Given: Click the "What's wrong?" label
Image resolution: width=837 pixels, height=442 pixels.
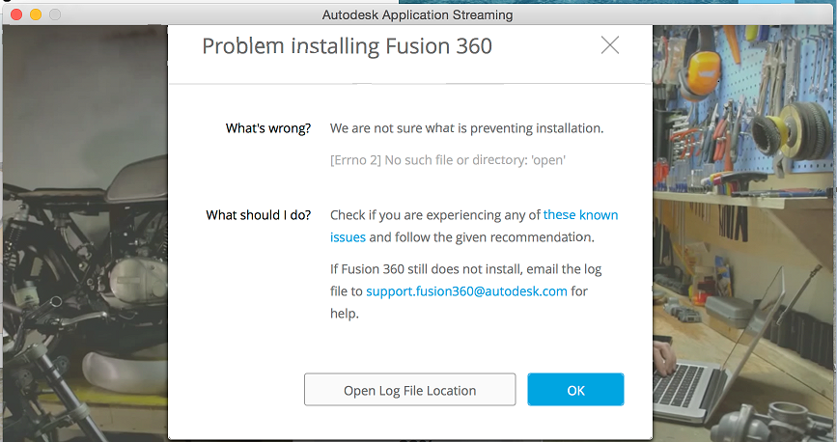Looking at the screenshot, I should [x=268, y=127].
